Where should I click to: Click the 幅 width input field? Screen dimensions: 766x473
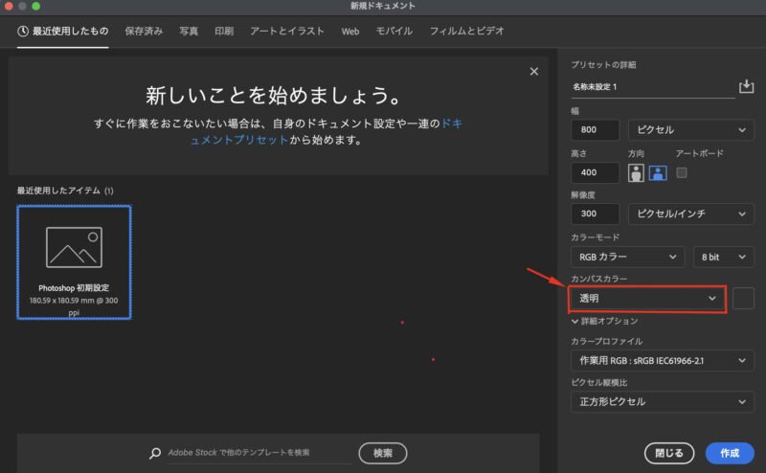tap(594, 130)
